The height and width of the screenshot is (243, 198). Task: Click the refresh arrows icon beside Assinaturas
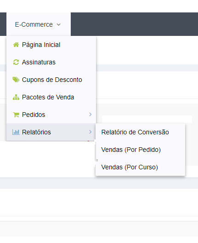pyautogui.click(x=16, y=62)
